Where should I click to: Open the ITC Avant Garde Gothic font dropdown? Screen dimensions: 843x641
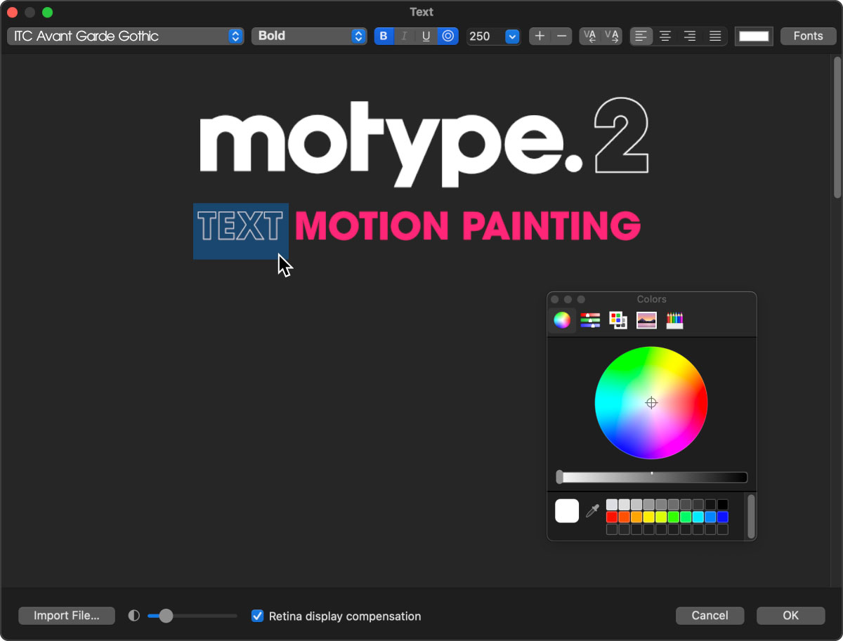tap(125, 36)
